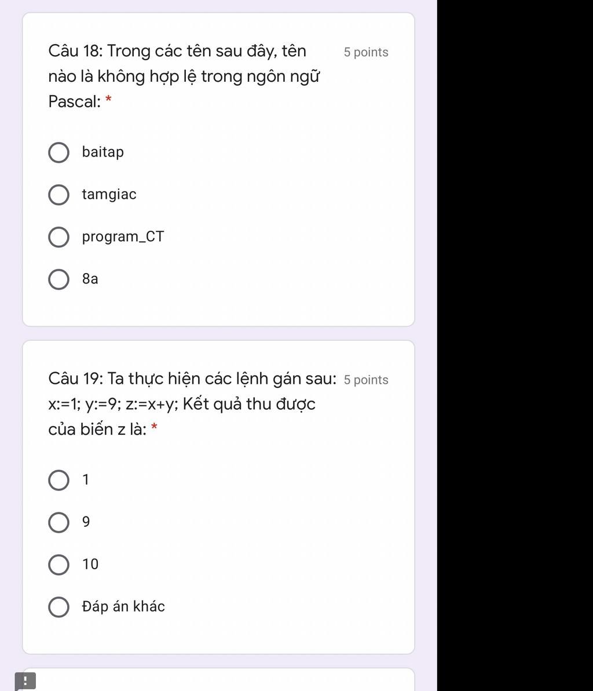The image size is (593, 691).
Task: Pick answer '10' for Câu 19
Action: click(x=58, y=565)
